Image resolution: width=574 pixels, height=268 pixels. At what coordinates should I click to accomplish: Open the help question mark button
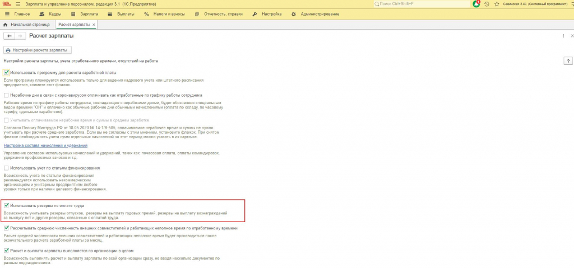[x=568, y=61]
